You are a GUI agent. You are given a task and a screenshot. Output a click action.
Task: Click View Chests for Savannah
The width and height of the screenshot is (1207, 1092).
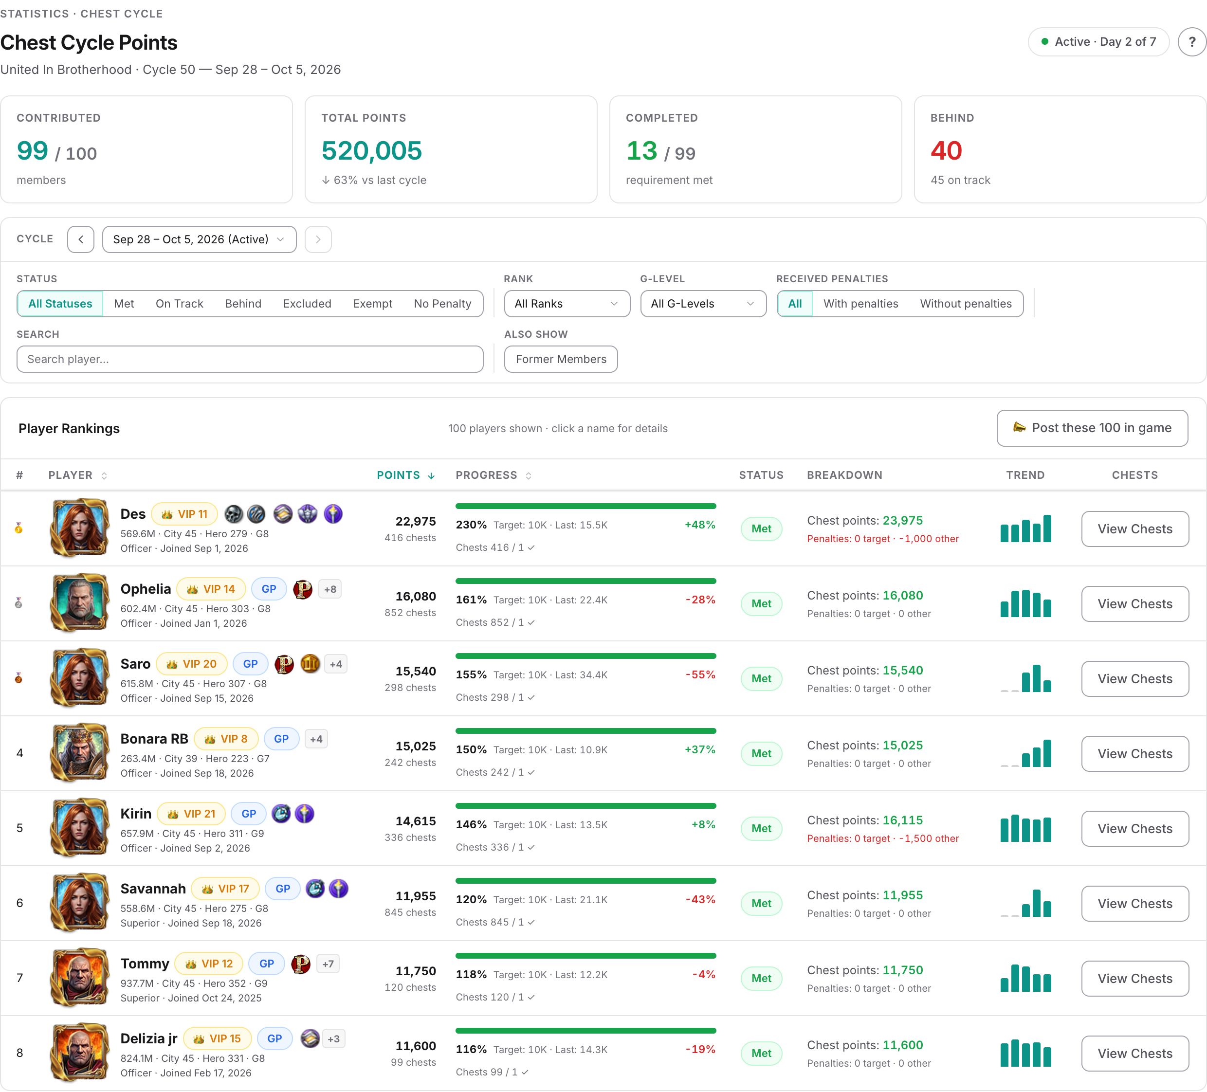click(x=1135, y=903)
